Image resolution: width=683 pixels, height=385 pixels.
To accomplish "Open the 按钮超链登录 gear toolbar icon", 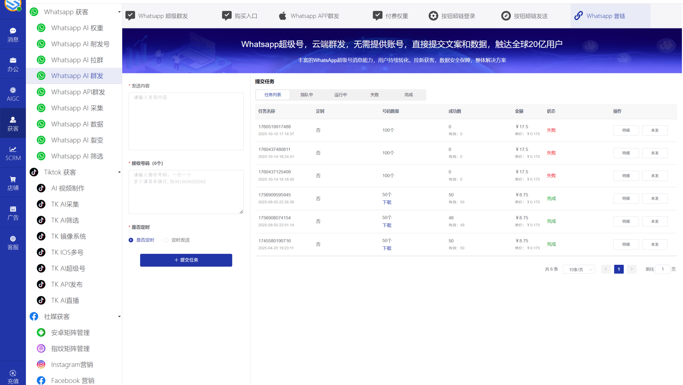I will pyautogui.click(x=433, y=16).
